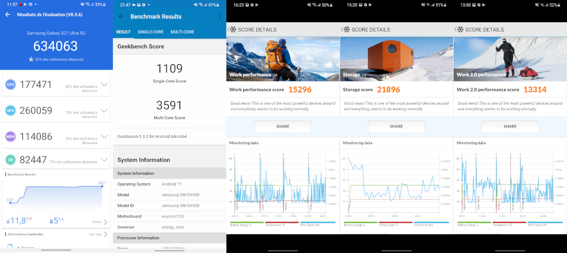
Task: Expand the CPU 177471 score row
Action: point(104,85)
